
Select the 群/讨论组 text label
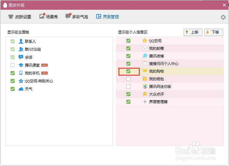(x=33, y=49)
